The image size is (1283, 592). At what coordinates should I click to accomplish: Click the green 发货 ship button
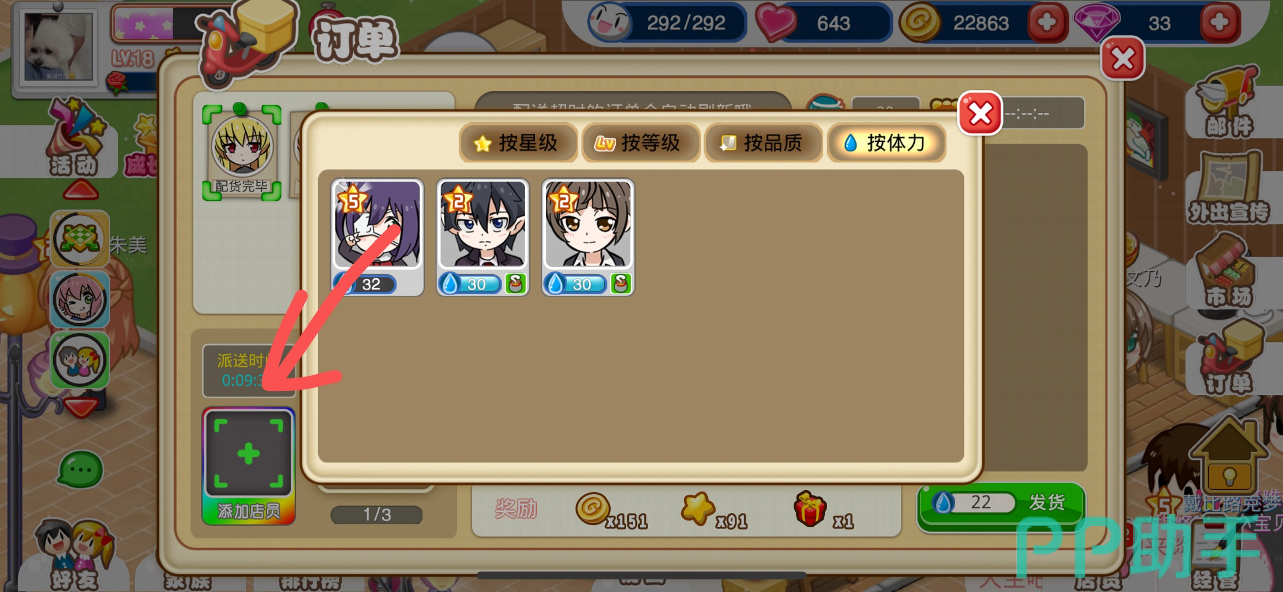[x=1001, y=504]
